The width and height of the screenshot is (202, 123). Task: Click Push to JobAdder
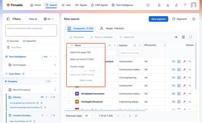[x=102, y=37]
